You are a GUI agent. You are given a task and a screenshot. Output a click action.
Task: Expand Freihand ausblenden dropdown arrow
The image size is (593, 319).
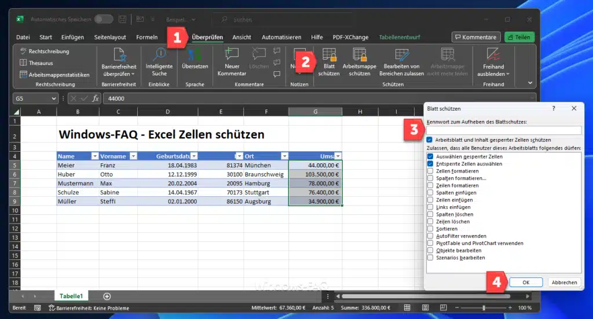(508, 74)
